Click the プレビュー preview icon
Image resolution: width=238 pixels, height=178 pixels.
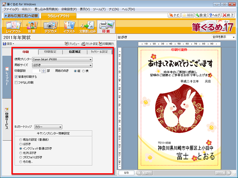[x=72, y=44]
